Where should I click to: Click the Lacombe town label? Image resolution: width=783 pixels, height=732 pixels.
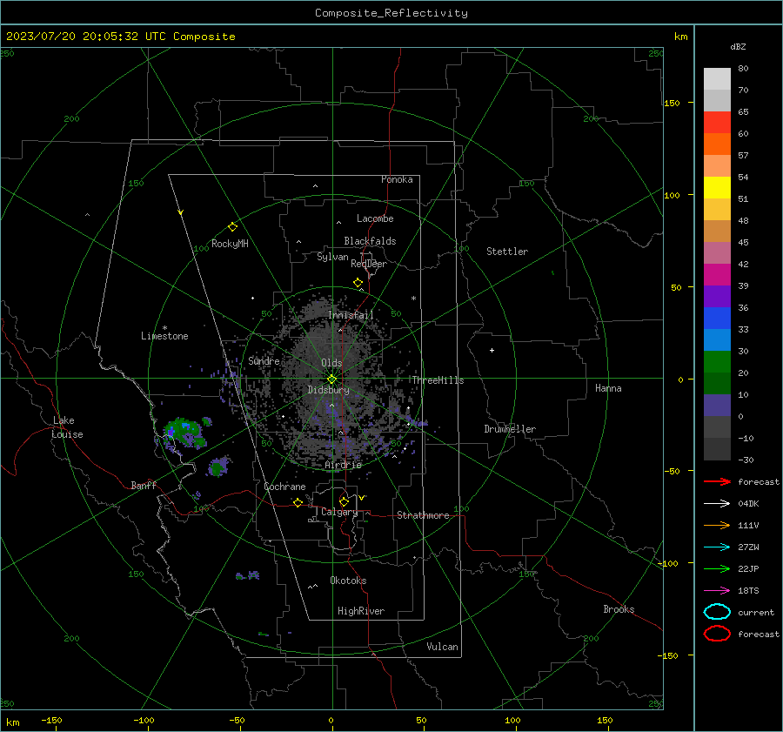click(375, 218)
